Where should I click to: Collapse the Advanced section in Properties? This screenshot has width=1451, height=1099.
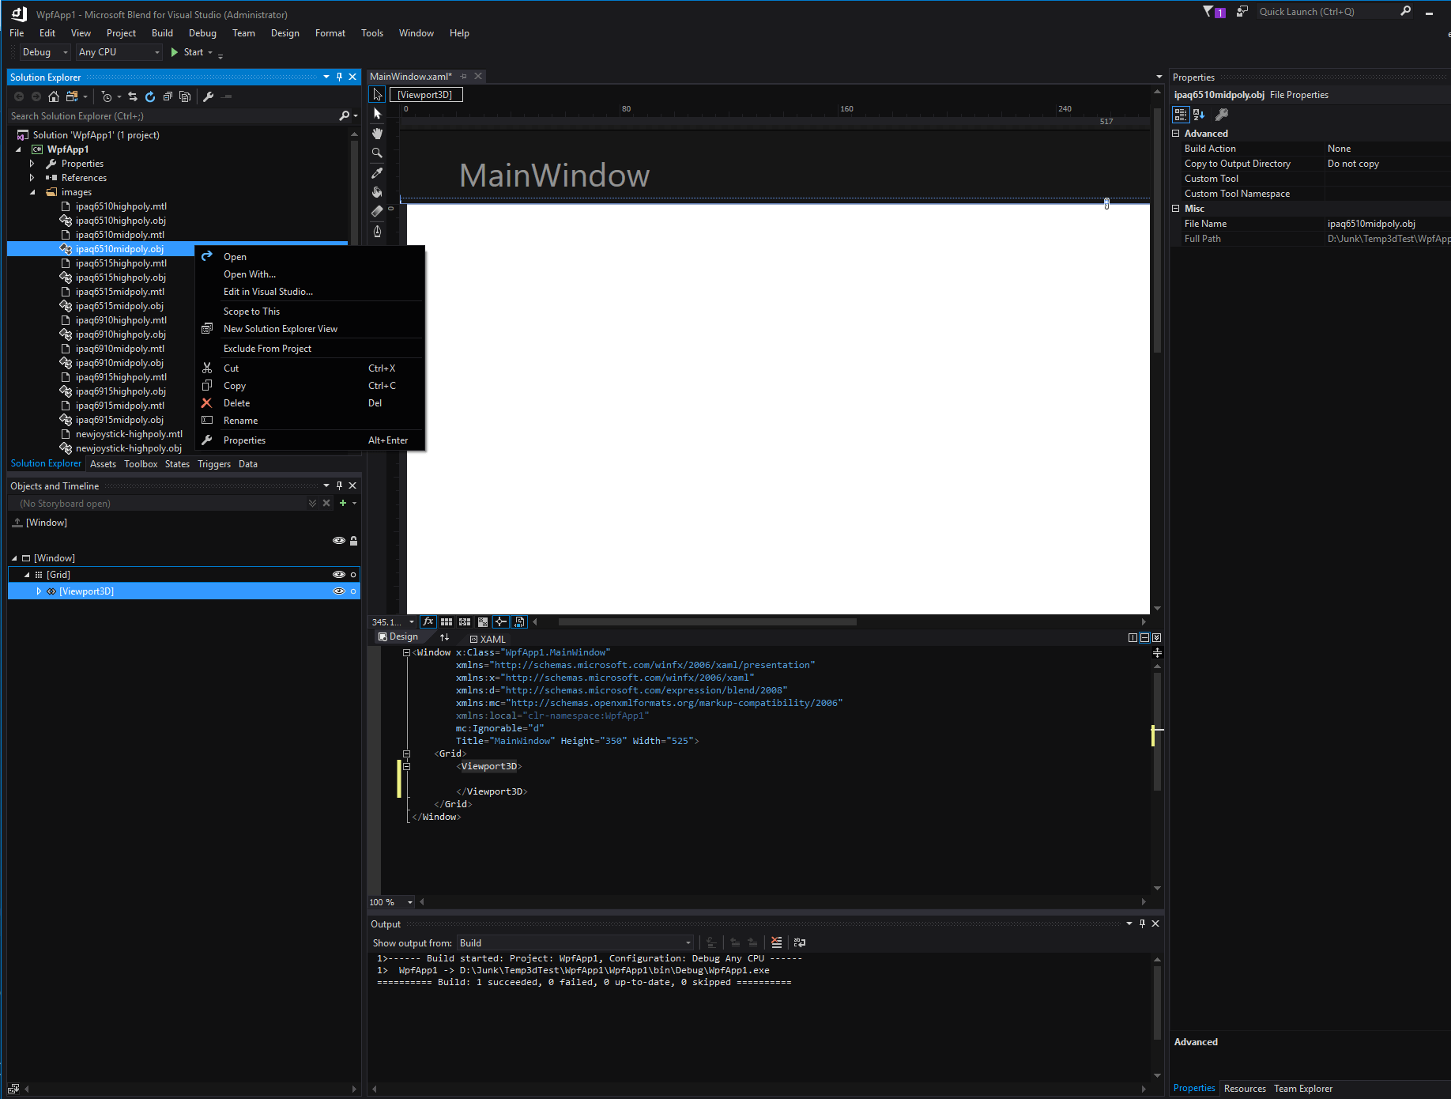(x=1176, y=134)
